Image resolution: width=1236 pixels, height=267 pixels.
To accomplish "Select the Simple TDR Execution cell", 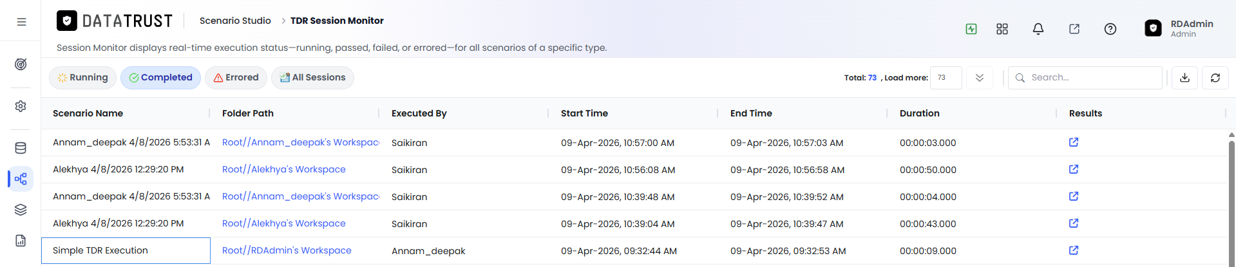I will coord(126,250).
